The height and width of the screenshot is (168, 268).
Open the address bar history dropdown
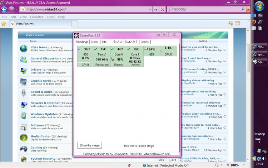[x=150, y=9]
